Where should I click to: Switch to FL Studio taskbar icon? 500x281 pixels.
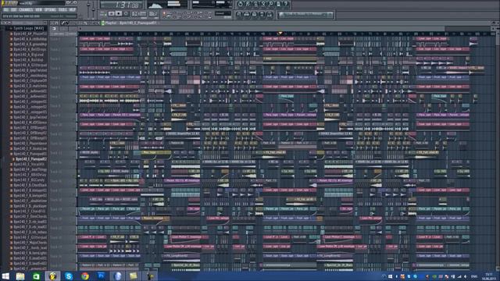[x=52, y=276]
